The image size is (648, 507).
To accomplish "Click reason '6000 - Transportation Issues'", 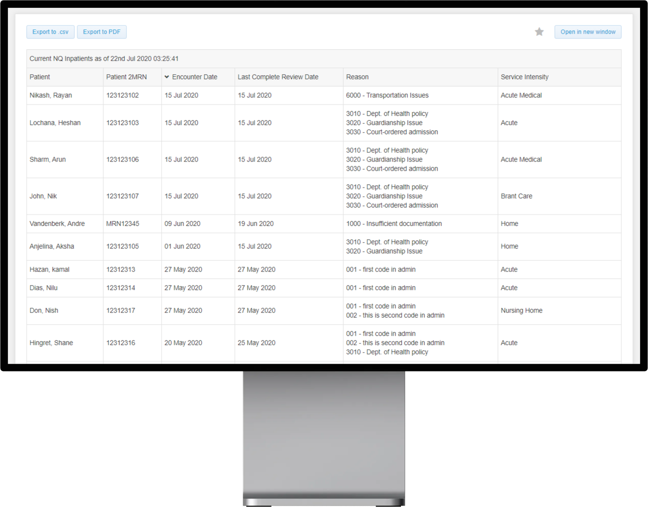I will point(387,95).
